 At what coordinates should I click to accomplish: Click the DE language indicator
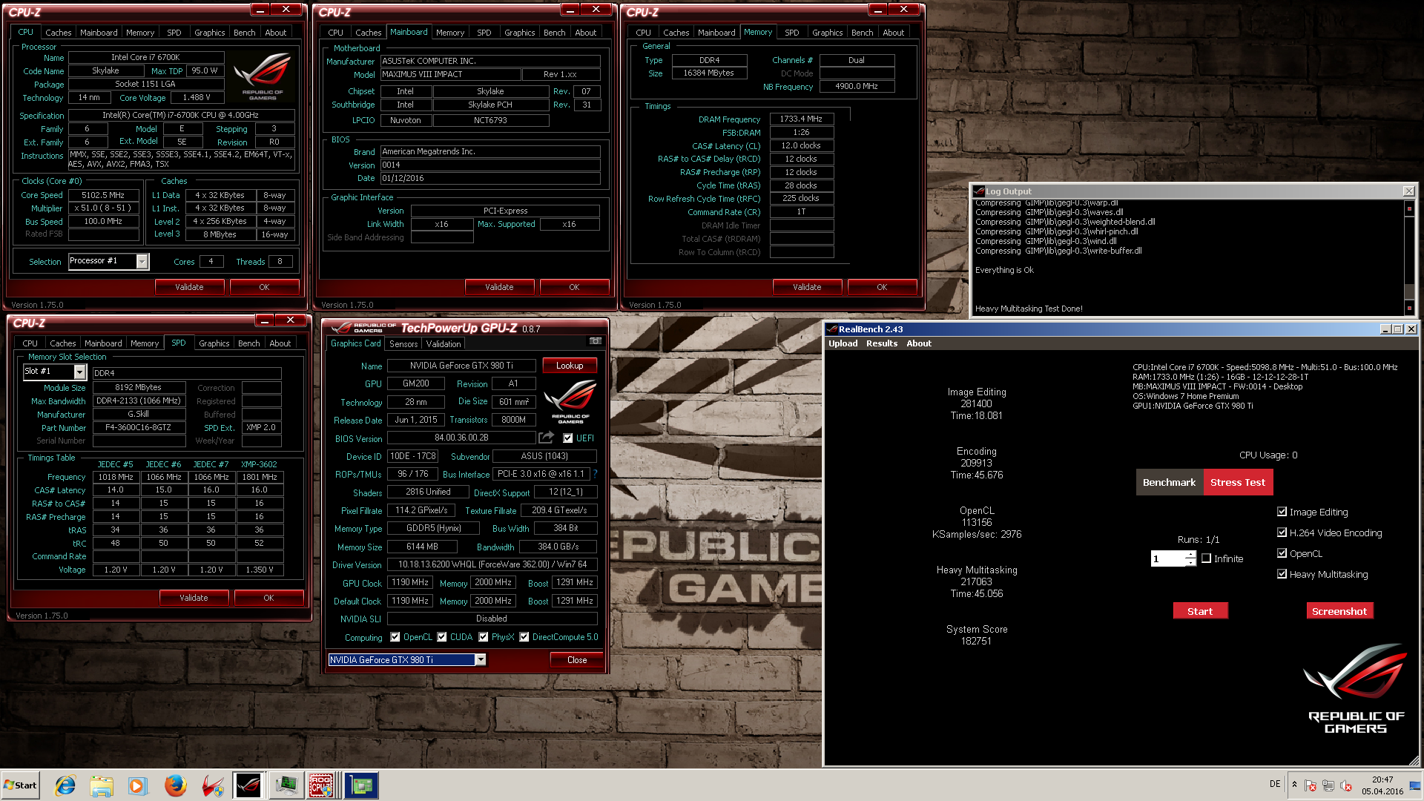point(1275,784)
